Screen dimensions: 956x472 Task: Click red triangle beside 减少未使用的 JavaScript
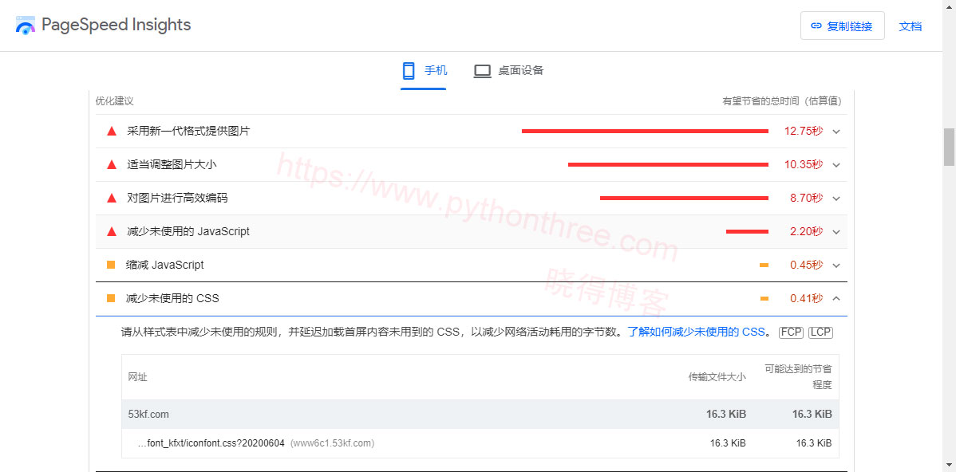111,231
